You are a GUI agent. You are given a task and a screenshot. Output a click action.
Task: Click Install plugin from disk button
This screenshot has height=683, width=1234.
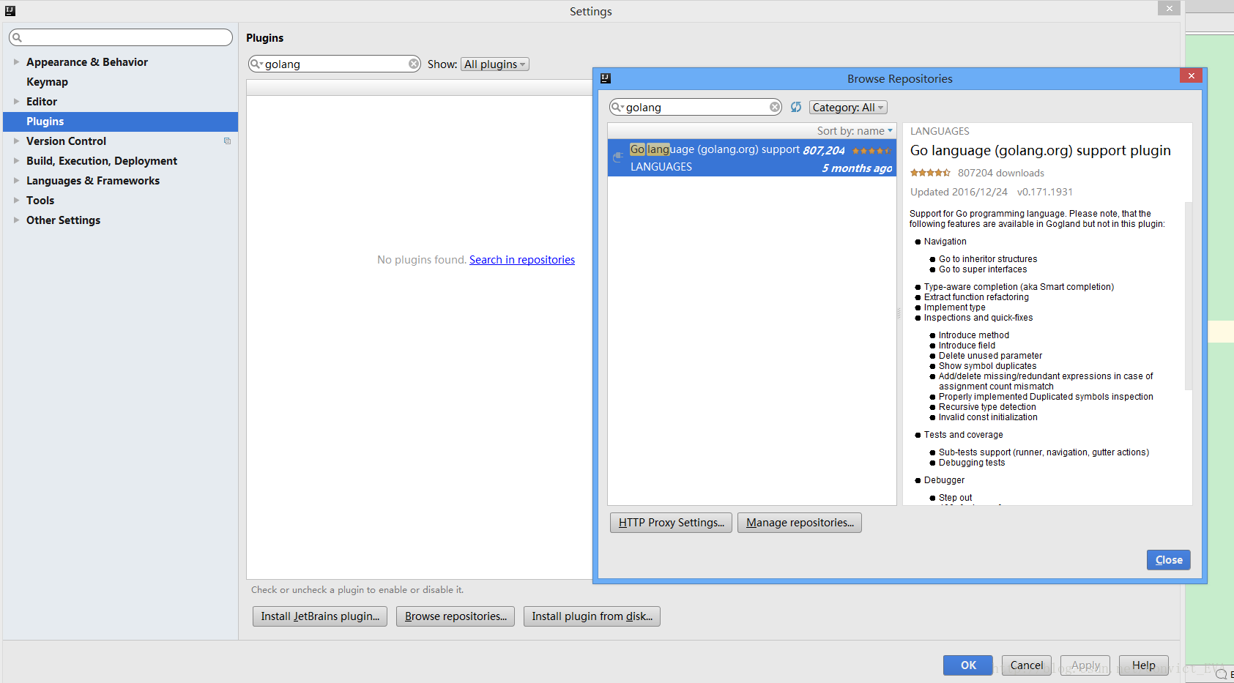pos(592,616)
